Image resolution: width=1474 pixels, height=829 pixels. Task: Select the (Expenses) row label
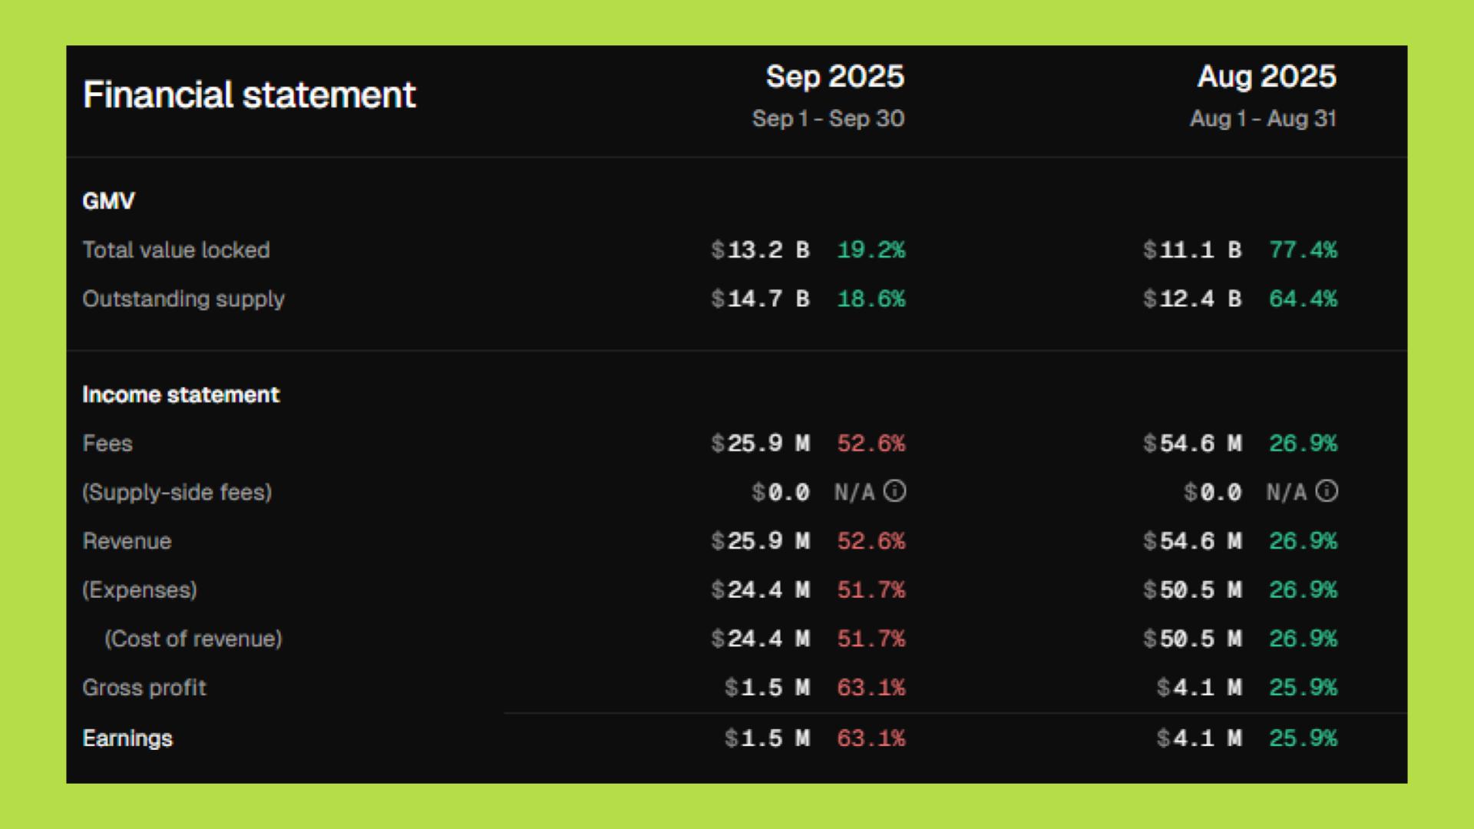(140, 590)
